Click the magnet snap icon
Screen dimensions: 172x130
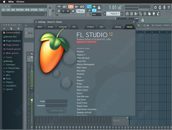click(x=90, y=15)
